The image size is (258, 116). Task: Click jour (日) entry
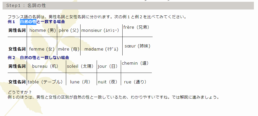(x=108, y=66)
